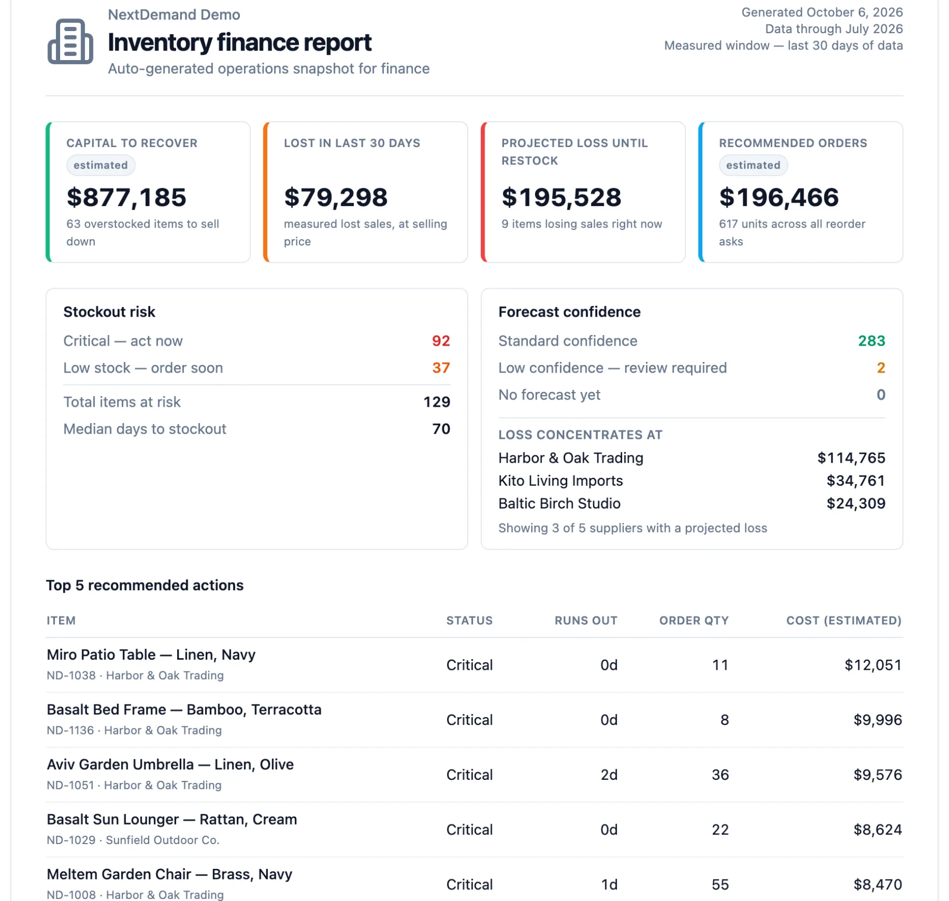Click the standard confidence count 283

(871, 341)
